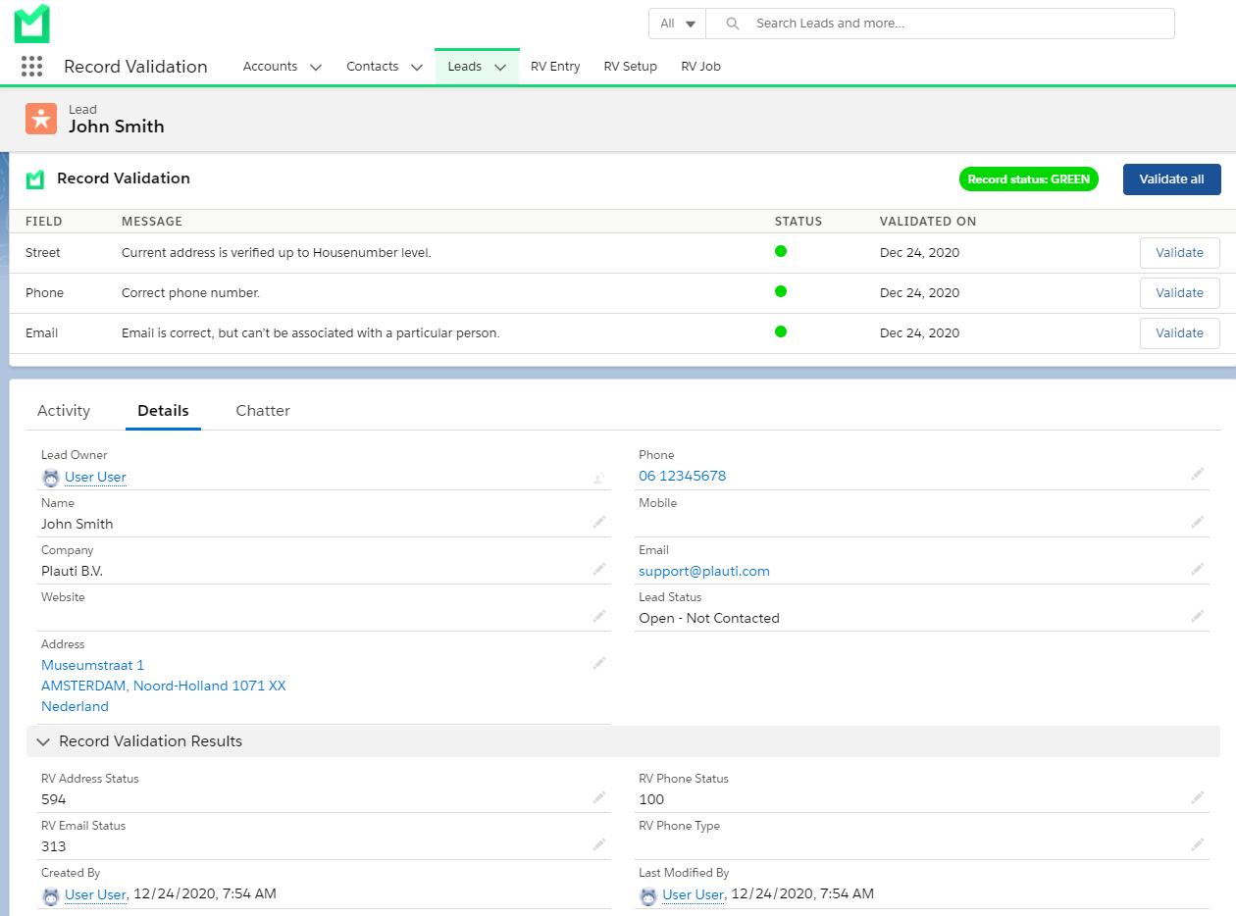The width and height of the screenshot is (1236, 916).
Task: Click the Correct phone number message
Action: (x=191, y=293)
